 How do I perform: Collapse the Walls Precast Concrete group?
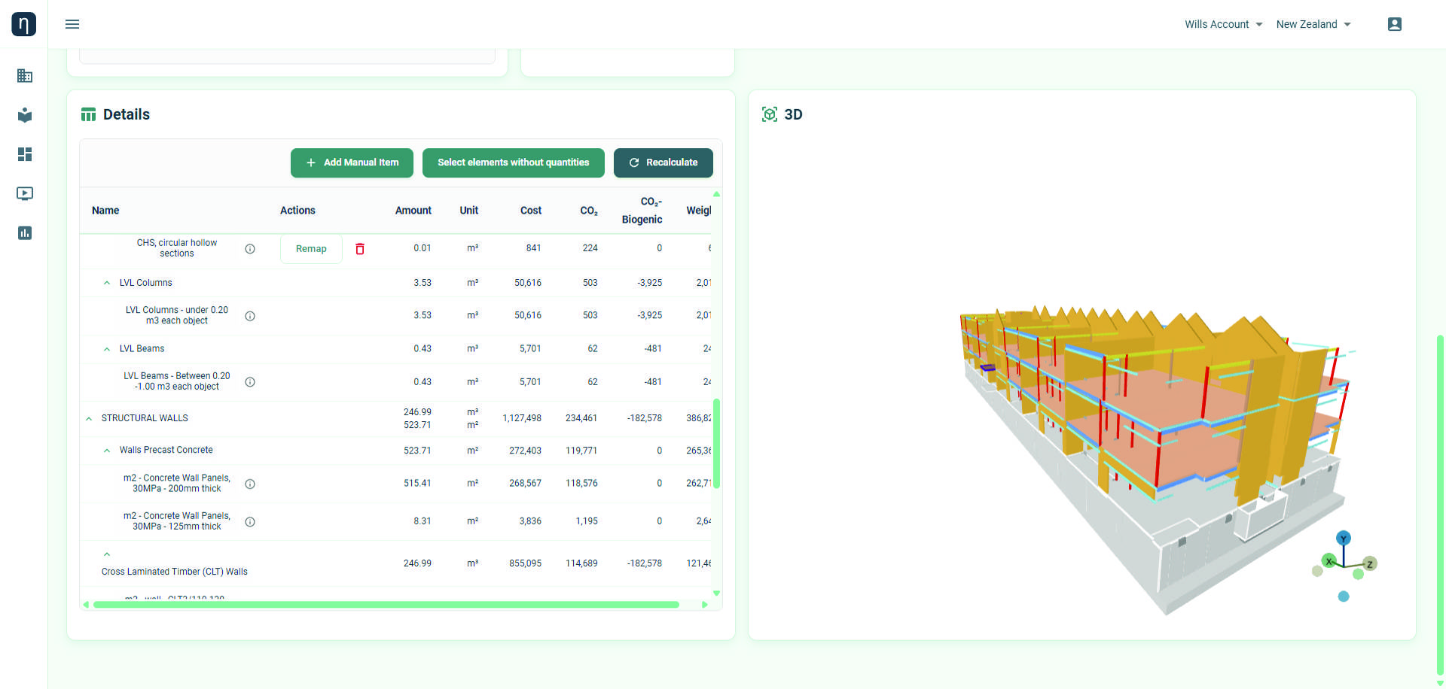[x=107, y=451]
